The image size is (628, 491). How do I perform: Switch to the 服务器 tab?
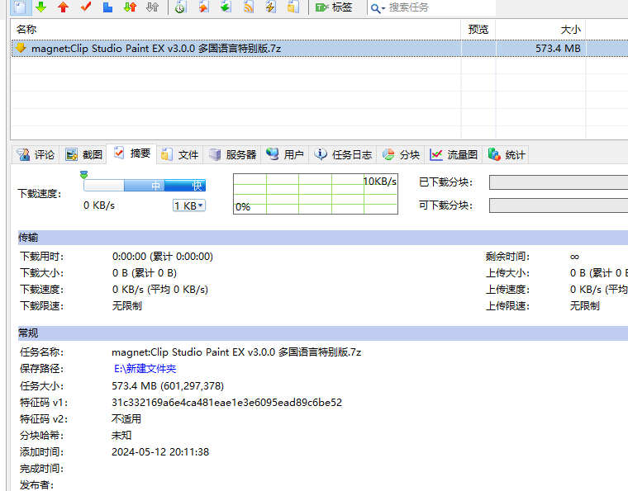[232, 155]
